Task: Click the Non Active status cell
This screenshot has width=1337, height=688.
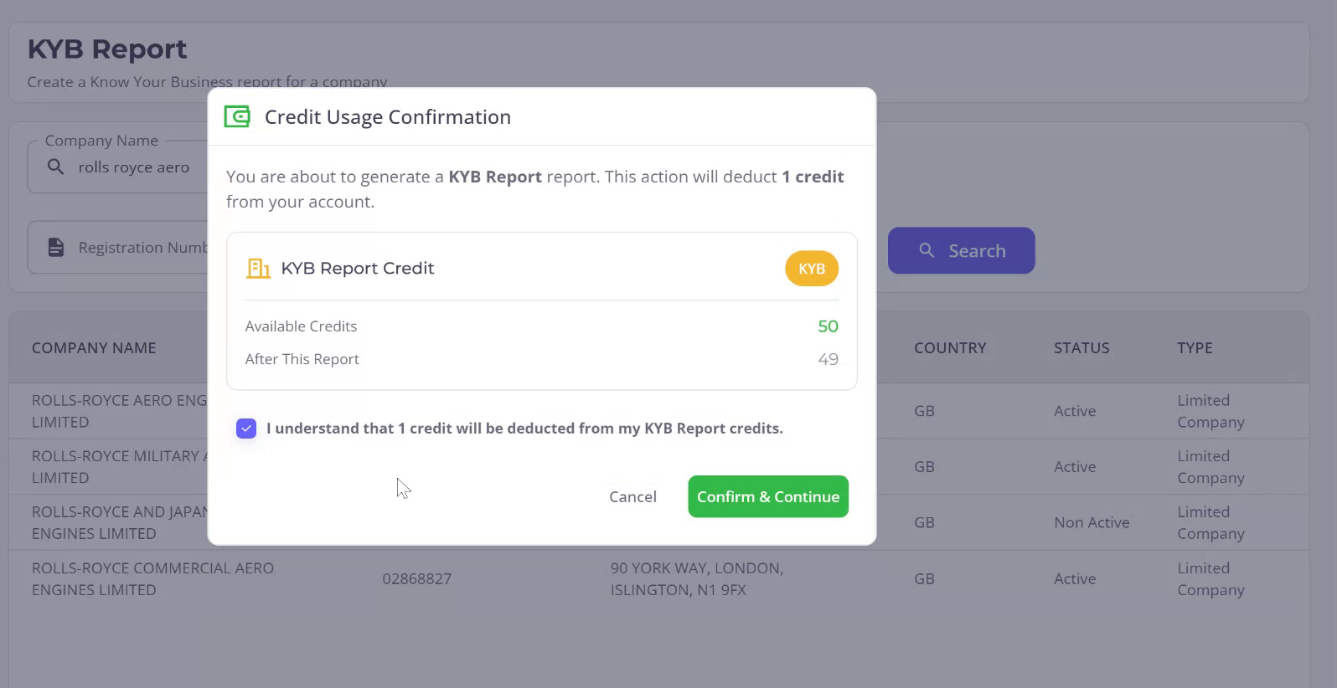Action: point(1092,523)
